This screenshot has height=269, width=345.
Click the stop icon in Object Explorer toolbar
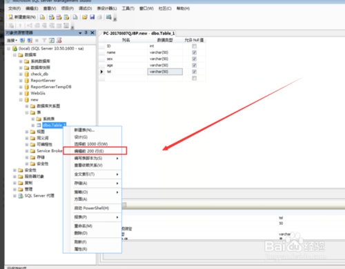click(37, 41)
